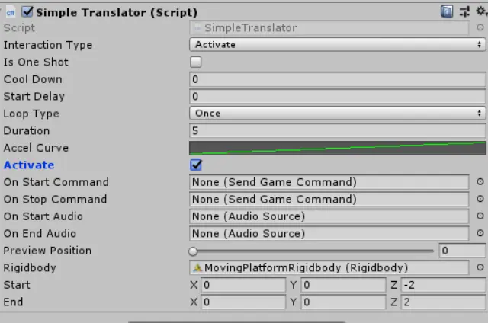Viewport: 488px width, 323px height.
Task: Open object picker for On Stop Command
Action: point(480,199)
